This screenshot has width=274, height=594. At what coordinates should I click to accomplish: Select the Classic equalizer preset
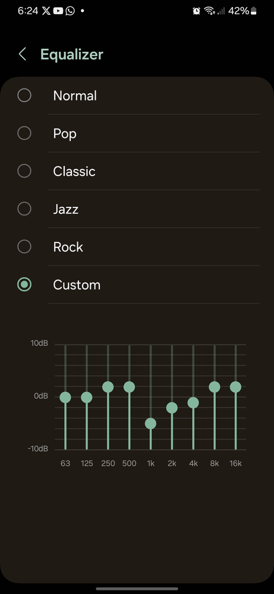[24, 171]
